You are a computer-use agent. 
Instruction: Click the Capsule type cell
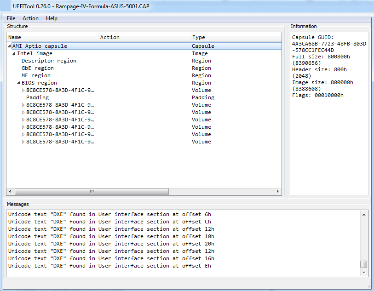pyautogui.click(x=203, y=46)
